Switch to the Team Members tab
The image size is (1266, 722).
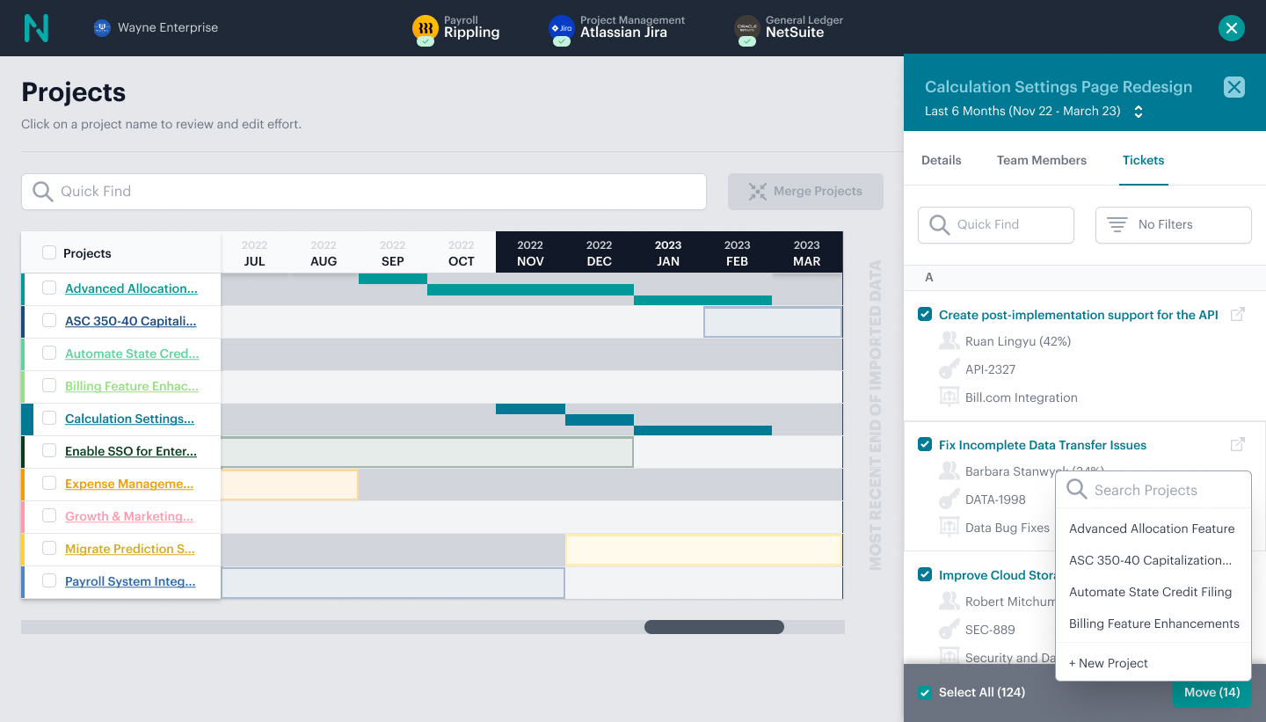click(1042, 160)
